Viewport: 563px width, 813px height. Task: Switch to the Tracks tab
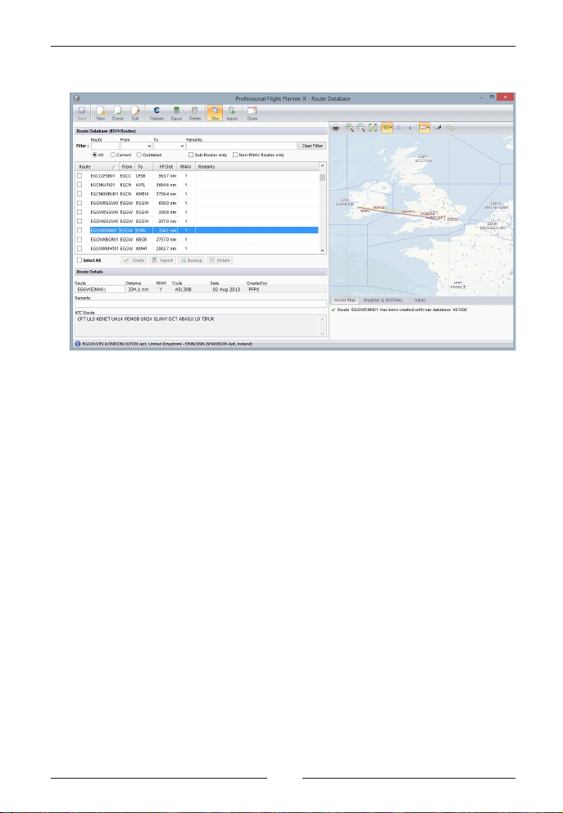[420, 300]
